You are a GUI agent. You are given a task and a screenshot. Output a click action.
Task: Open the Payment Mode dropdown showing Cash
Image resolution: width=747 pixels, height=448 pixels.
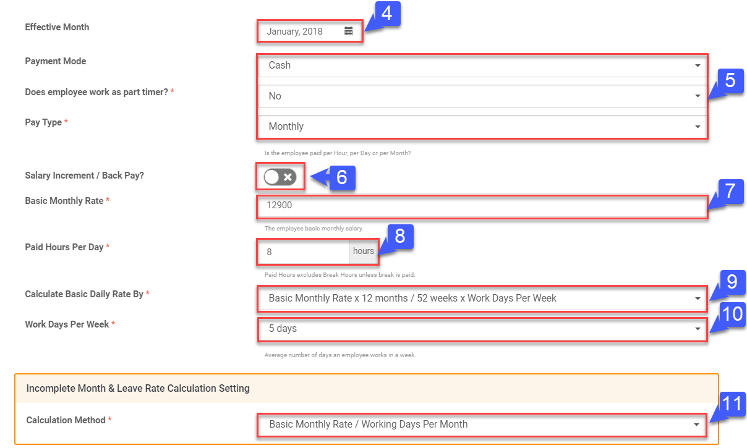482,66
